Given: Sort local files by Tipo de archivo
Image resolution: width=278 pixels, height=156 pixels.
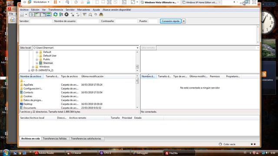Looking at the screenshot, I should [x=69, y=76].
